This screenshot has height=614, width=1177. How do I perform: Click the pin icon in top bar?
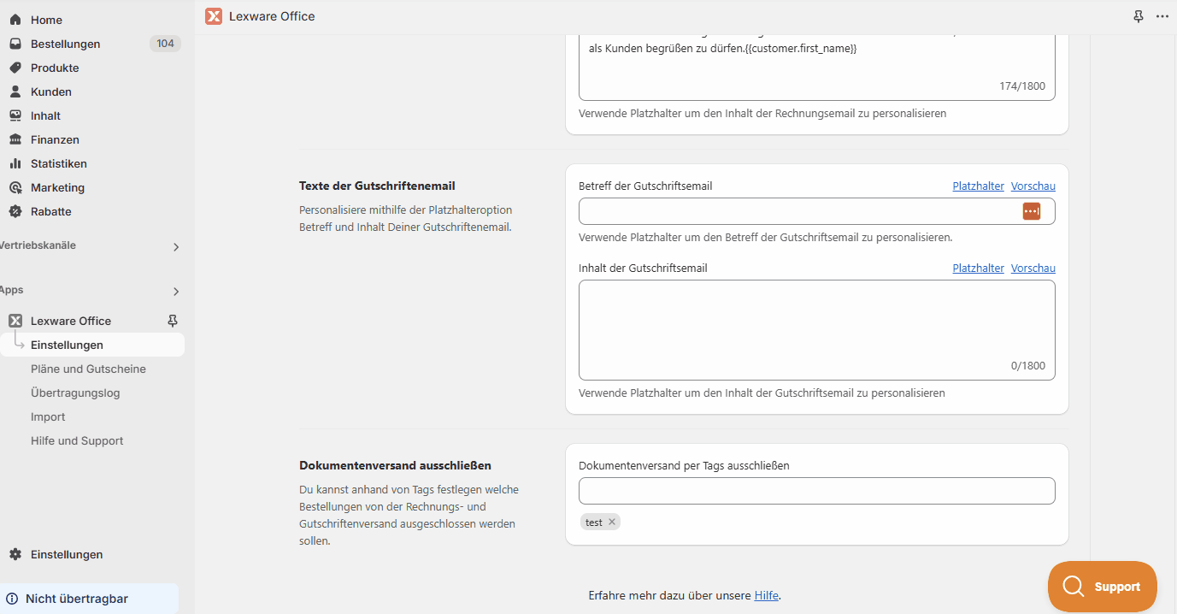pyautogui.click(x=1139, y=16)
